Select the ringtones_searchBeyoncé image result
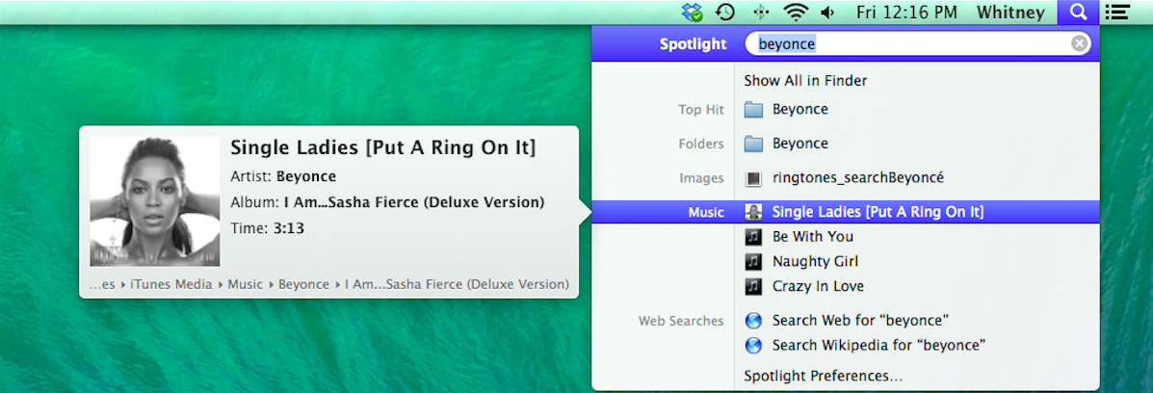Image resolution: width=1153 pixels, height=393 pixels. (857, 178)
